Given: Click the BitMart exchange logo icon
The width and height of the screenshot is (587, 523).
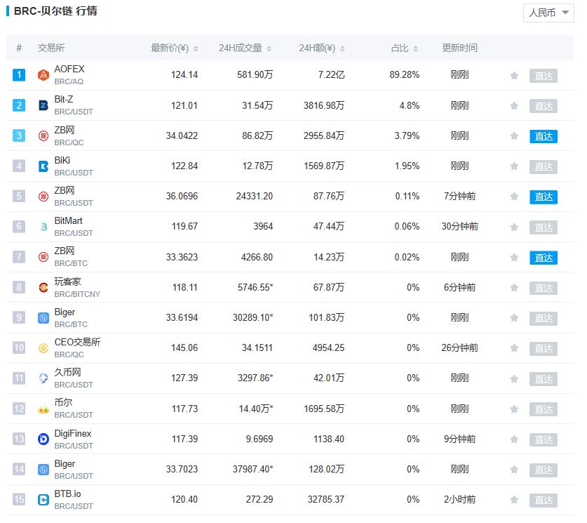Looking at the screenshot, I should coord(43,227).
